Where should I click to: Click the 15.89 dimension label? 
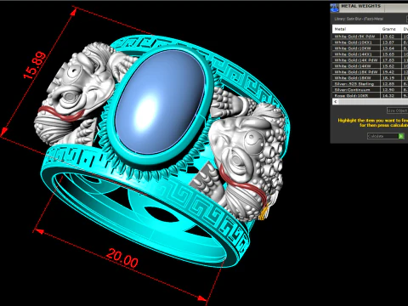coord(35,65)
